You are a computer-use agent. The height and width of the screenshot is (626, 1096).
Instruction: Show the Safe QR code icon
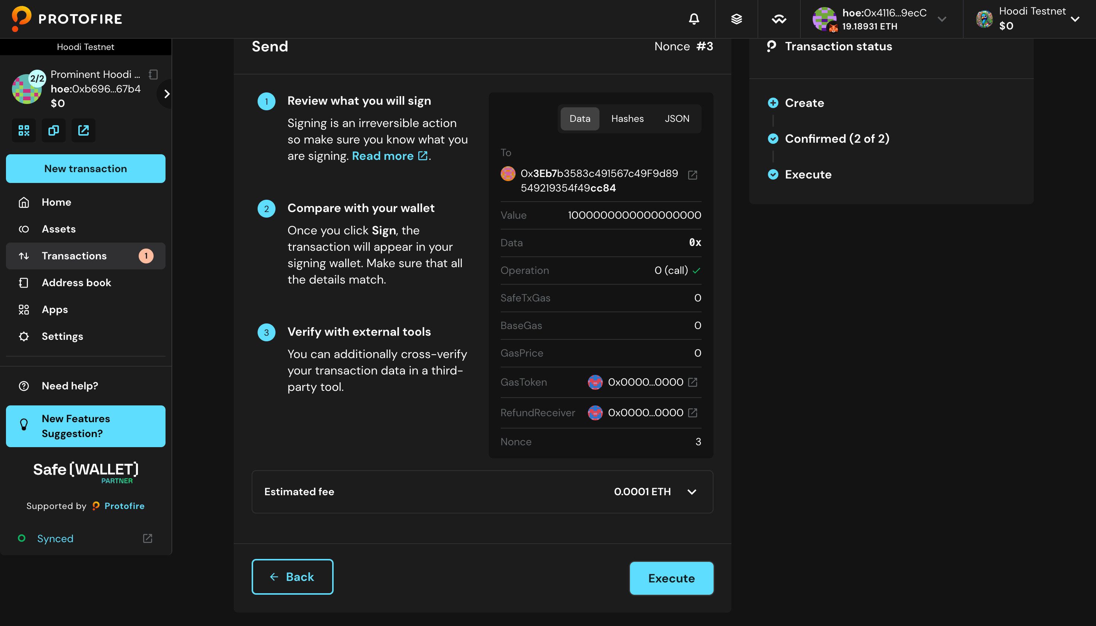coord(23,130)
